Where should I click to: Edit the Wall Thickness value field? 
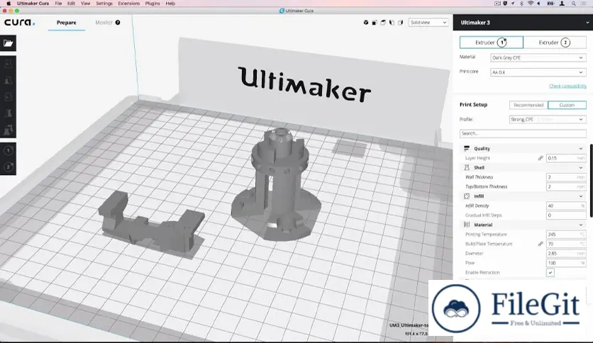coord(566,177)
